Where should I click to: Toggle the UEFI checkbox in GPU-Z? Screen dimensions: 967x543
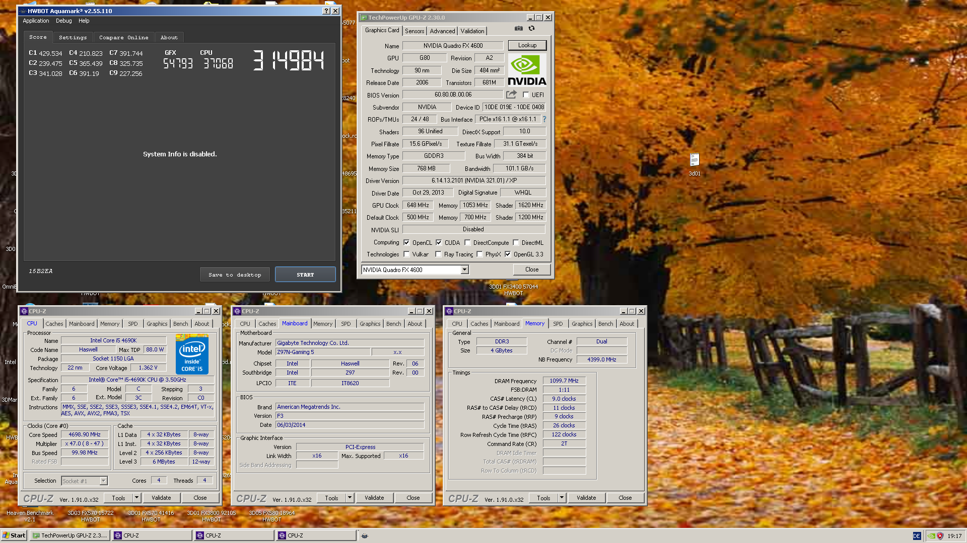[526, 95]
